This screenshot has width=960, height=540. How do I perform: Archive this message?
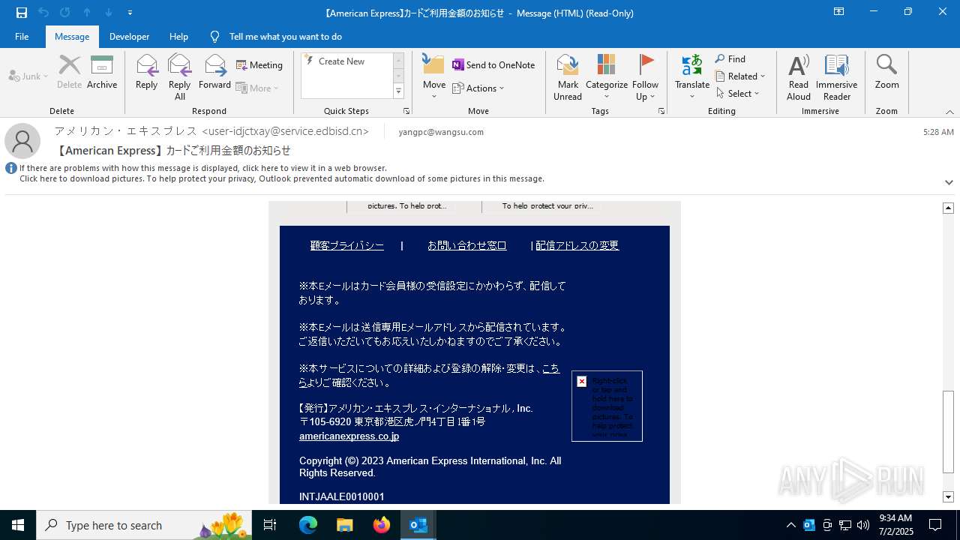pyautogui.click(x=102, y=73)
